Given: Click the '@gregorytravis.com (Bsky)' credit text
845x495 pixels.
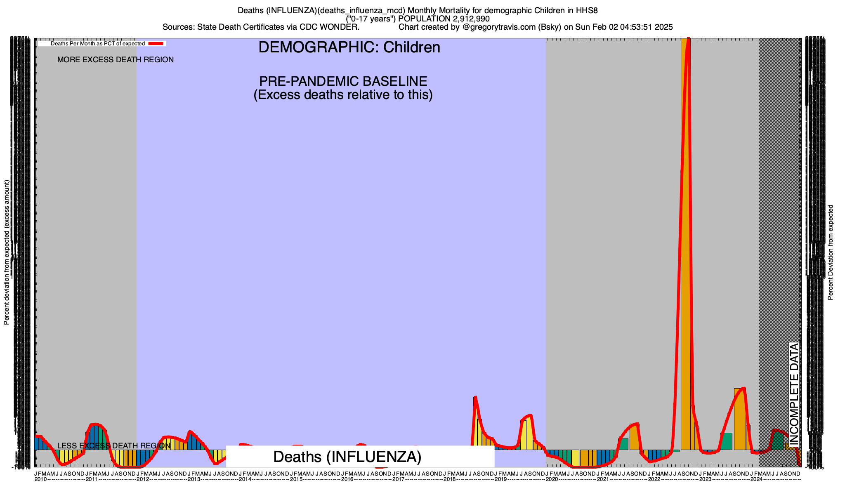Looking at the screenshot, I should point(512,27).
